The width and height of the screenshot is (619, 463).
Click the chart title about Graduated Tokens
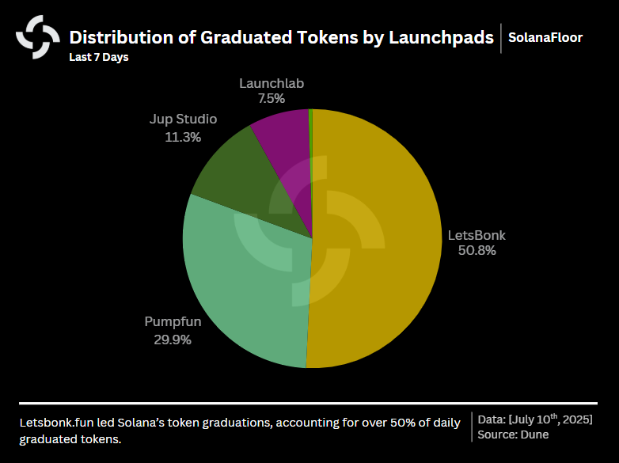pyautogui.click(x=281, y=37)
